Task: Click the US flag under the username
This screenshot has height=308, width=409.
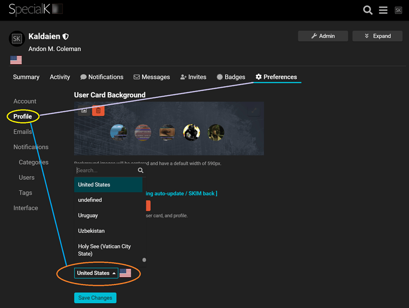Action: (16, 60)
